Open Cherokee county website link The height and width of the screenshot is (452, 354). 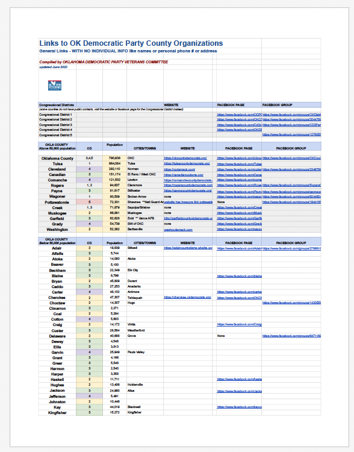coord(187,297)
